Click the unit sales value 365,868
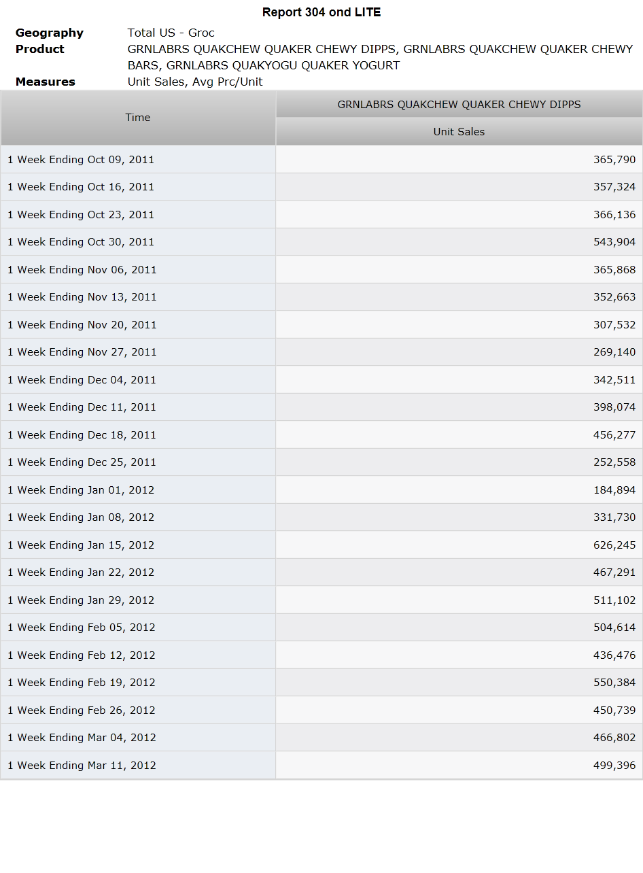Screen dimensions: 643x873 614,269
